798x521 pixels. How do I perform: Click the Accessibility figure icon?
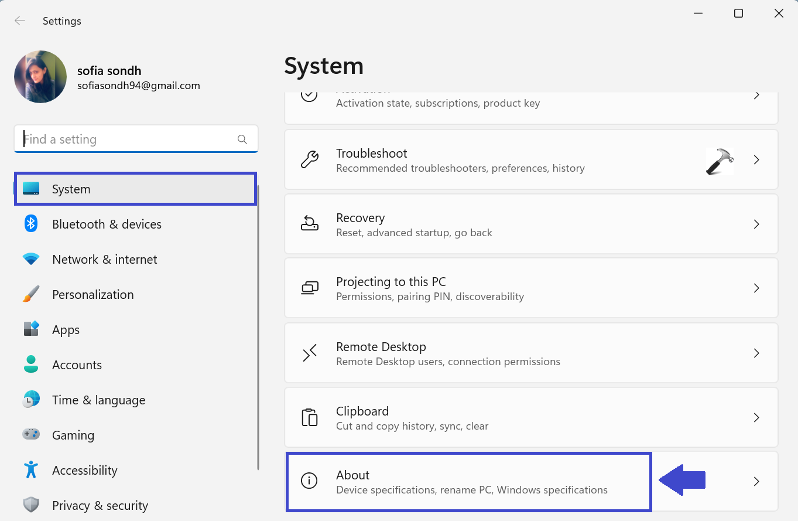tap(31, 470)
